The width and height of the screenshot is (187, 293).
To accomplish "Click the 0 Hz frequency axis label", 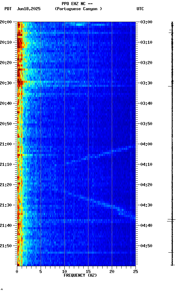I will click(17, 272).
